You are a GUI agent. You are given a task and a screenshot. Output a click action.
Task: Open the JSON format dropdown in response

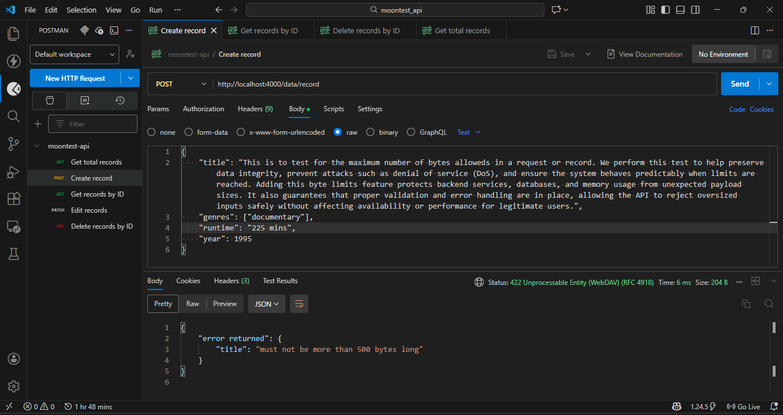click(x=266, y=304)
